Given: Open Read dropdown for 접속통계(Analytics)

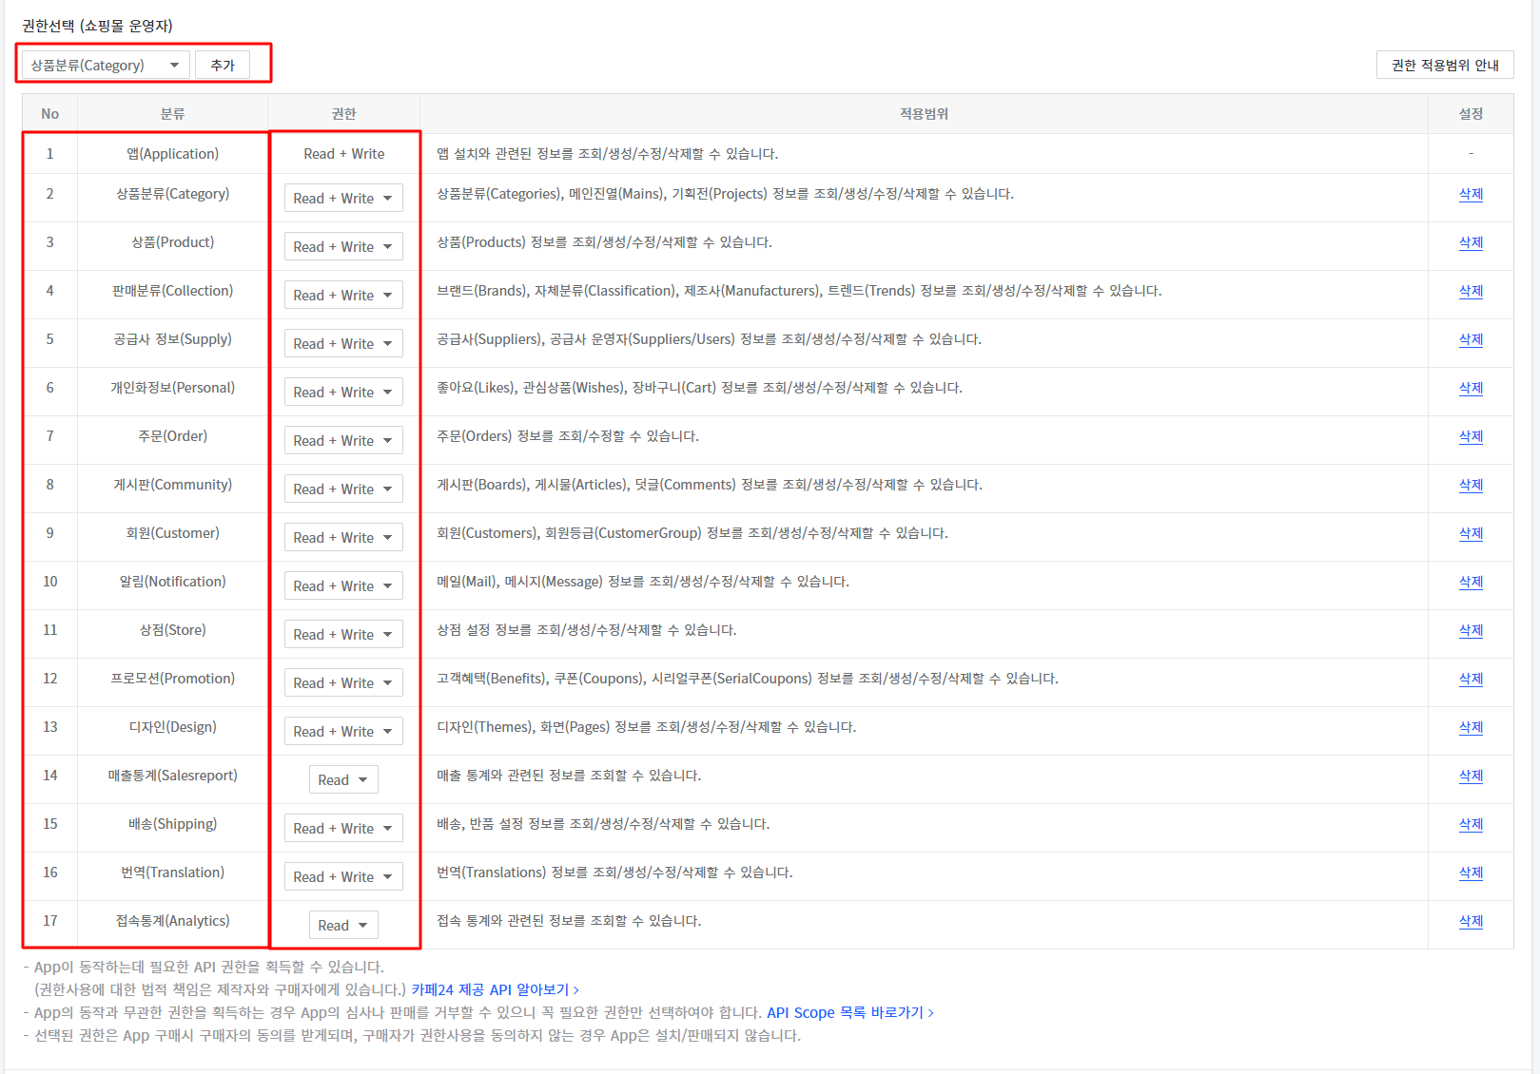Looking at the screenshot, I should tap(343, 926).
